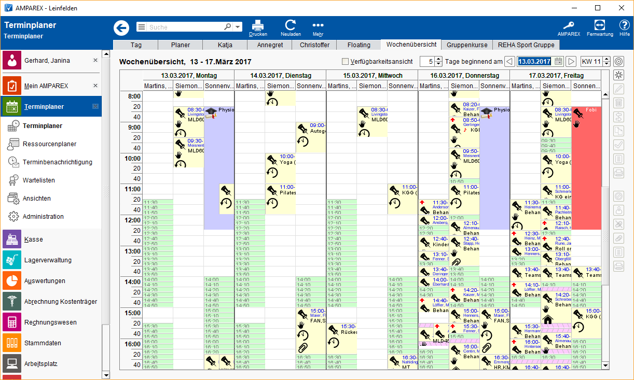634x380 pixels.
Task: Open the Christoffer tab
Action: 315,45
